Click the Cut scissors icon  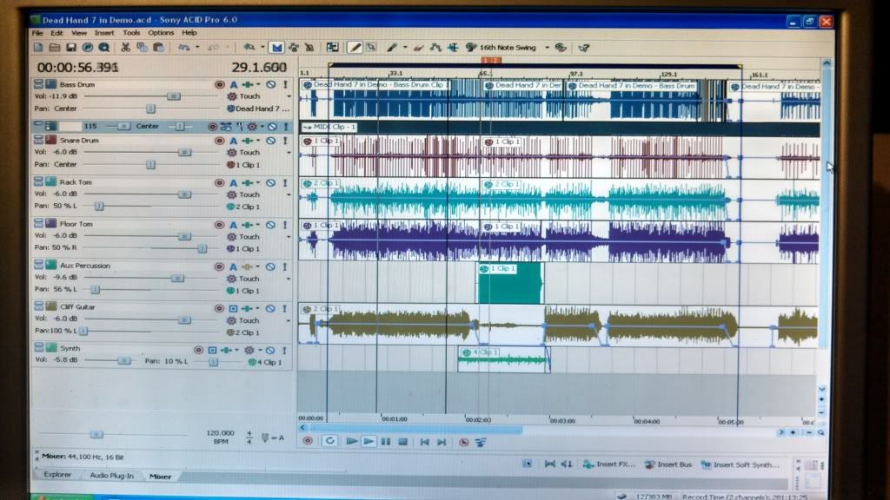click(125, 48)
